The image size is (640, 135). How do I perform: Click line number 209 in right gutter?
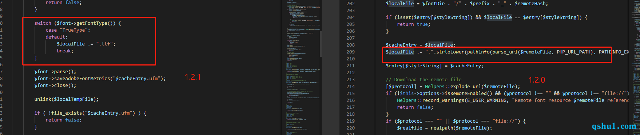(x=350, y=52)
